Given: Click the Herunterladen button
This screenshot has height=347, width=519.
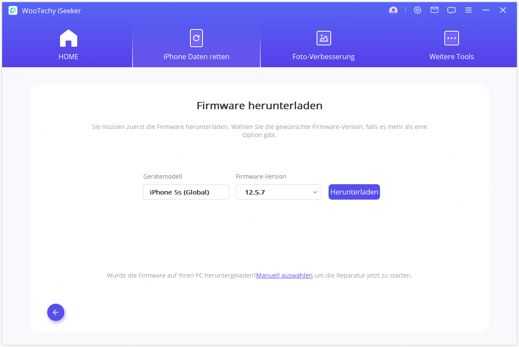Looking at the screenshot, I should point(354,191).
